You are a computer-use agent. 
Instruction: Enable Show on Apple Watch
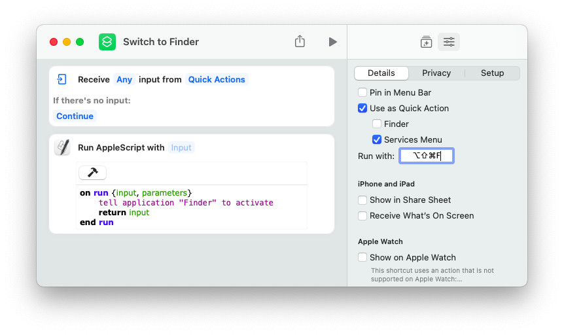coord(362,257)
